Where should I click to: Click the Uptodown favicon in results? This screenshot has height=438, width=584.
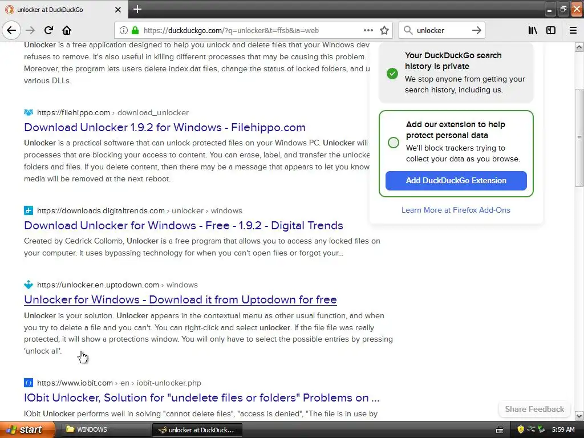[x=29, y=285]
